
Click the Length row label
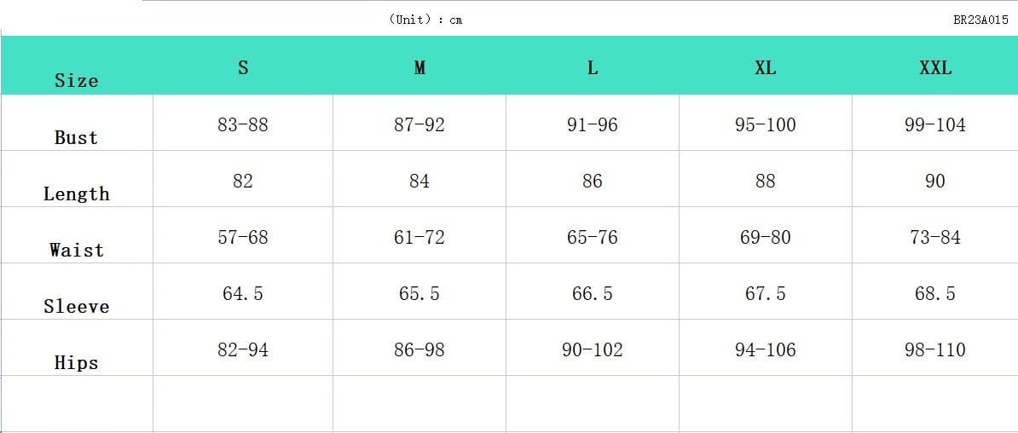[77, 193]
